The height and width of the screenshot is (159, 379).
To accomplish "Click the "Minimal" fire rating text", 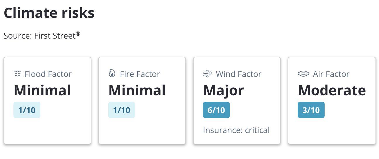I will [x=137, y=90].
